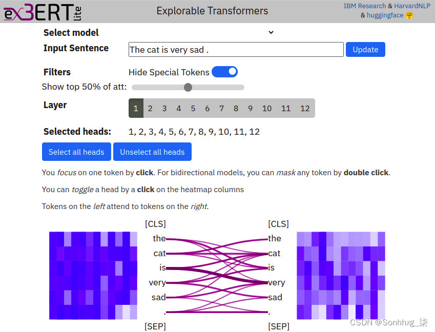Click right token 'is'
Image resolution: width=435 pixels, height=332 pixels.
tap(272, 267)
